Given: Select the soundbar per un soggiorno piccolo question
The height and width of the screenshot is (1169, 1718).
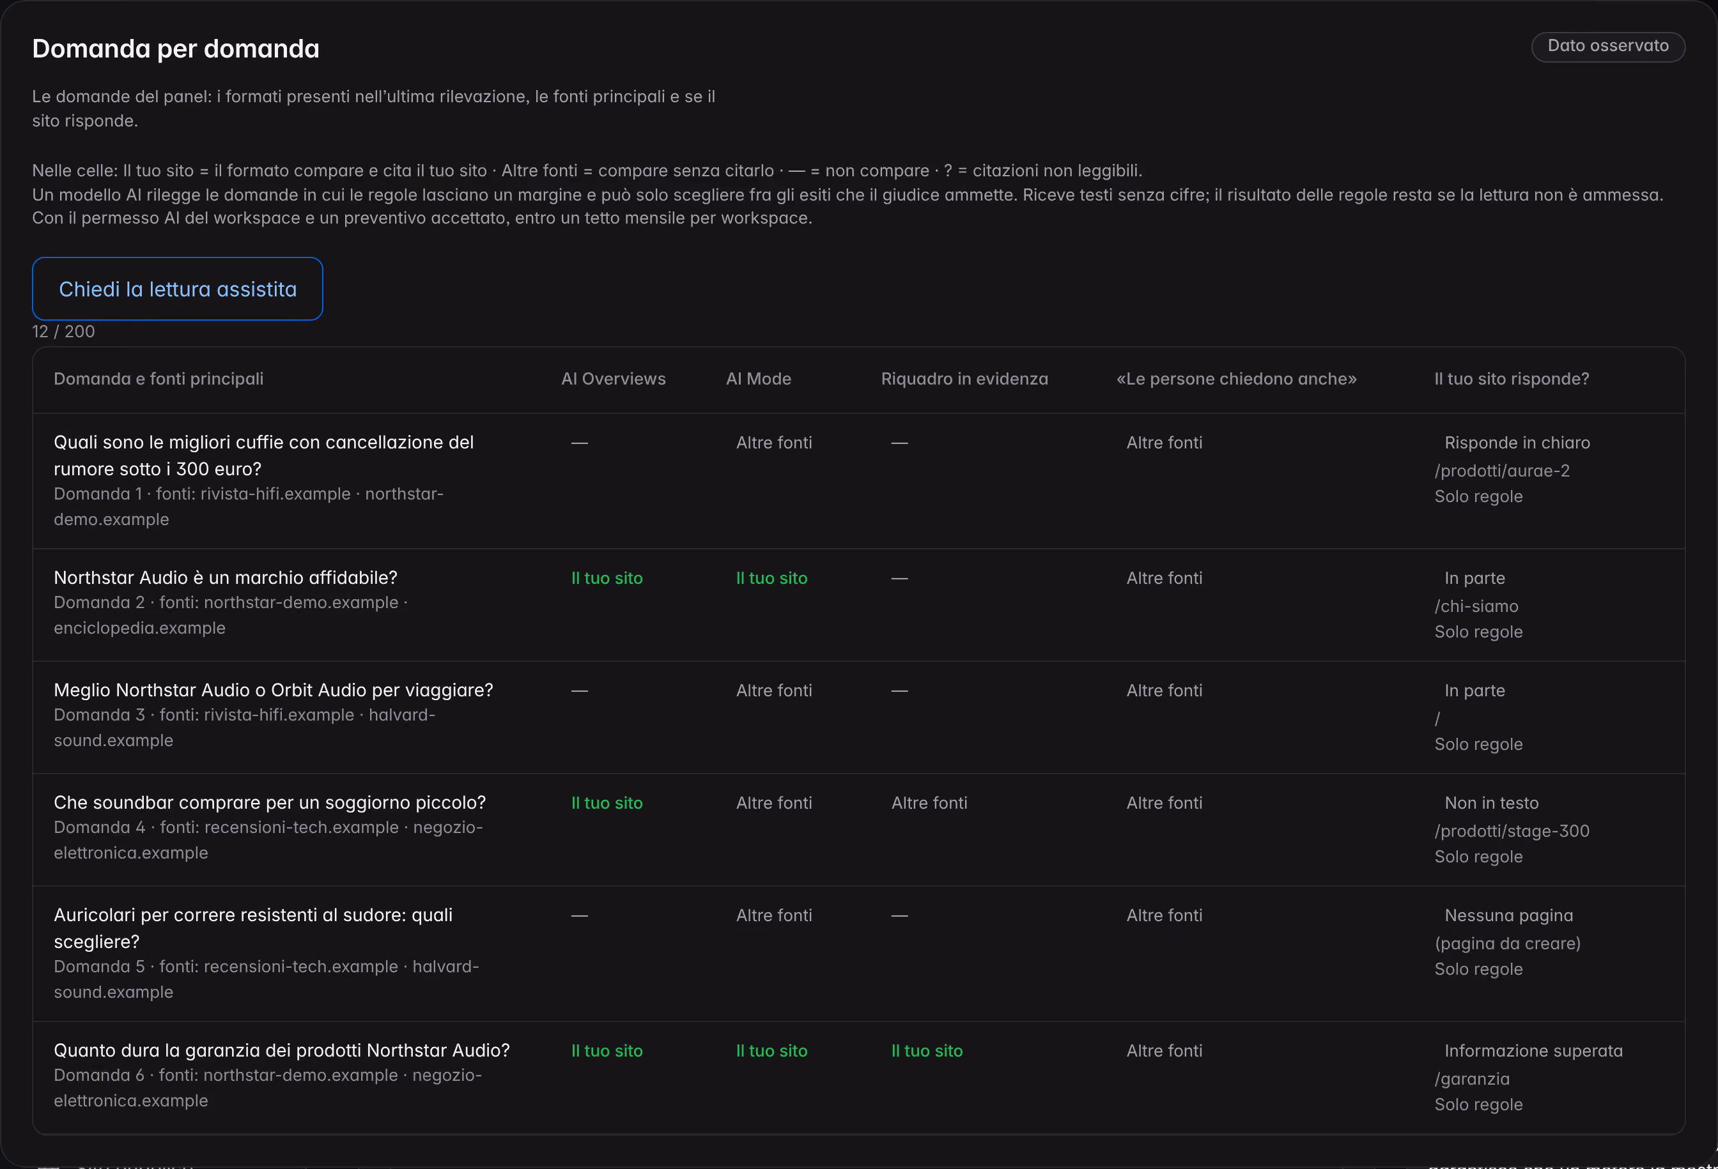Looking at the screenshot, I should pyautogui.click(x=270, y=802).
